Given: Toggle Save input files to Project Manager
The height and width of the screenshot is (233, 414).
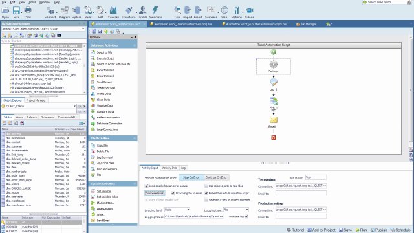Looking at the screenshot, I should coord(206,200).
